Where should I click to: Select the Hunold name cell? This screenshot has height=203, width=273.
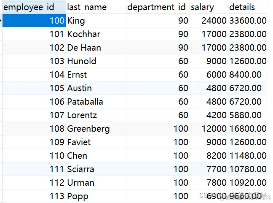pos(96,61)
